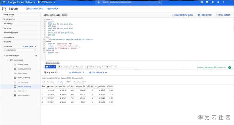Screen dimensions: 234x125
Task: Click the pct_good_lcp column header
Action: [x=61, y=86]
